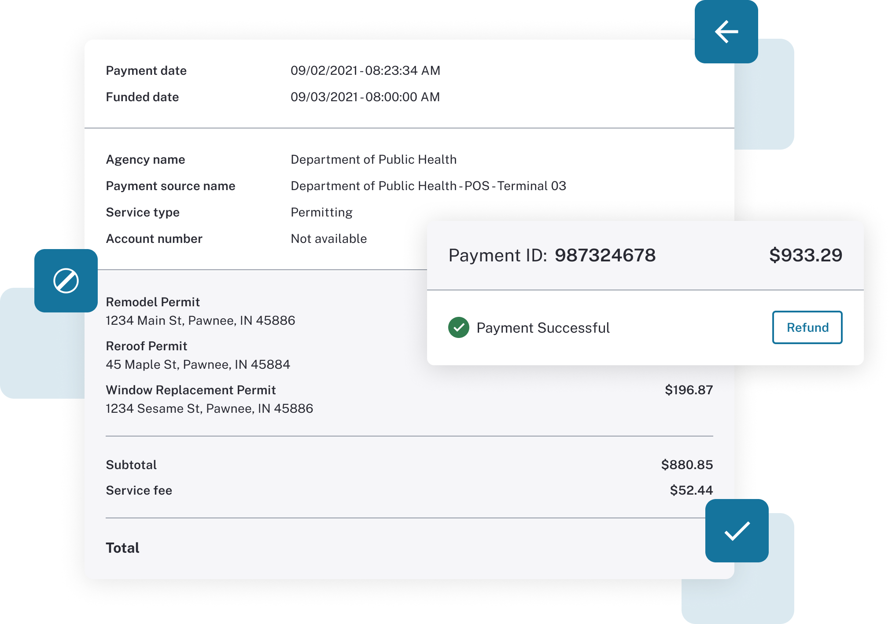
Task: Click the green Payment Successful check icon
Action: [458, 327]
